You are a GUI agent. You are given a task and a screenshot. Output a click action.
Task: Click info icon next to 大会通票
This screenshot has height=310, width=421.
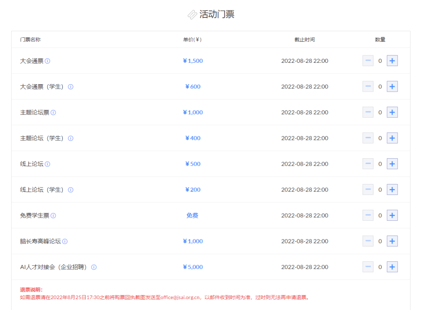point(48,61)
